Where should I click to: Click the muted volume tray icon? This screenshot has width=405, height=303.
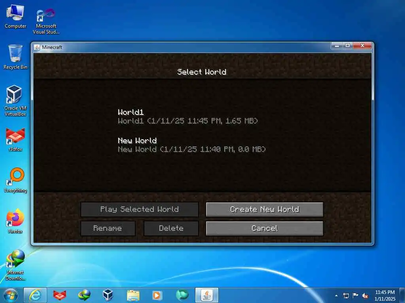(365, 296)
